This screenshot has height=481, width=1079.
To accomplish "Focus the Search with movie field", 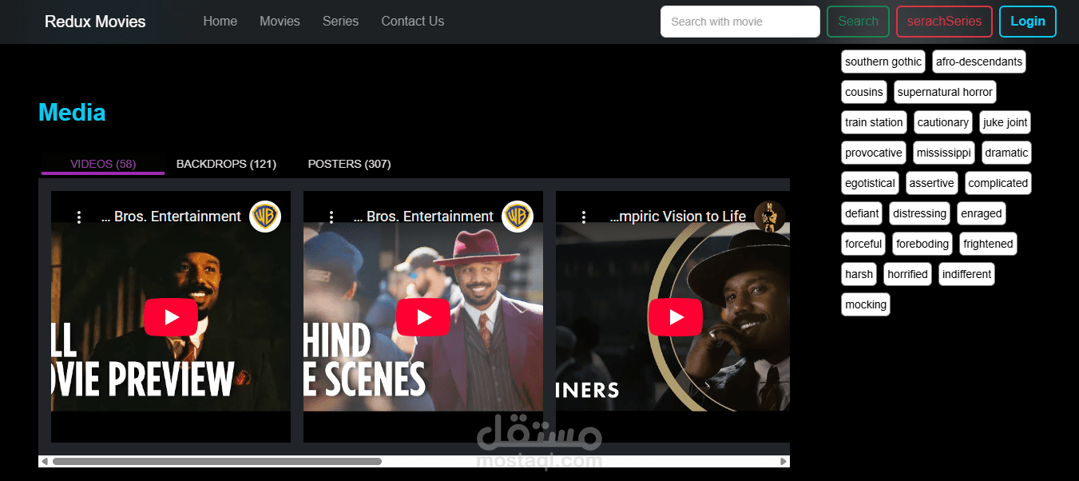I will [x=740, y=22].
